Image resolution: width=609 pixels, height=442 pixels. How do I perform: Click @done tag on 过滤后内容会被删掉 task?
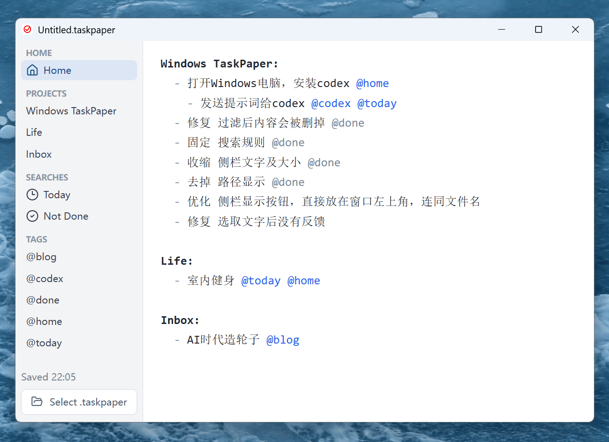pyautogui.click(x=348, y=123)
